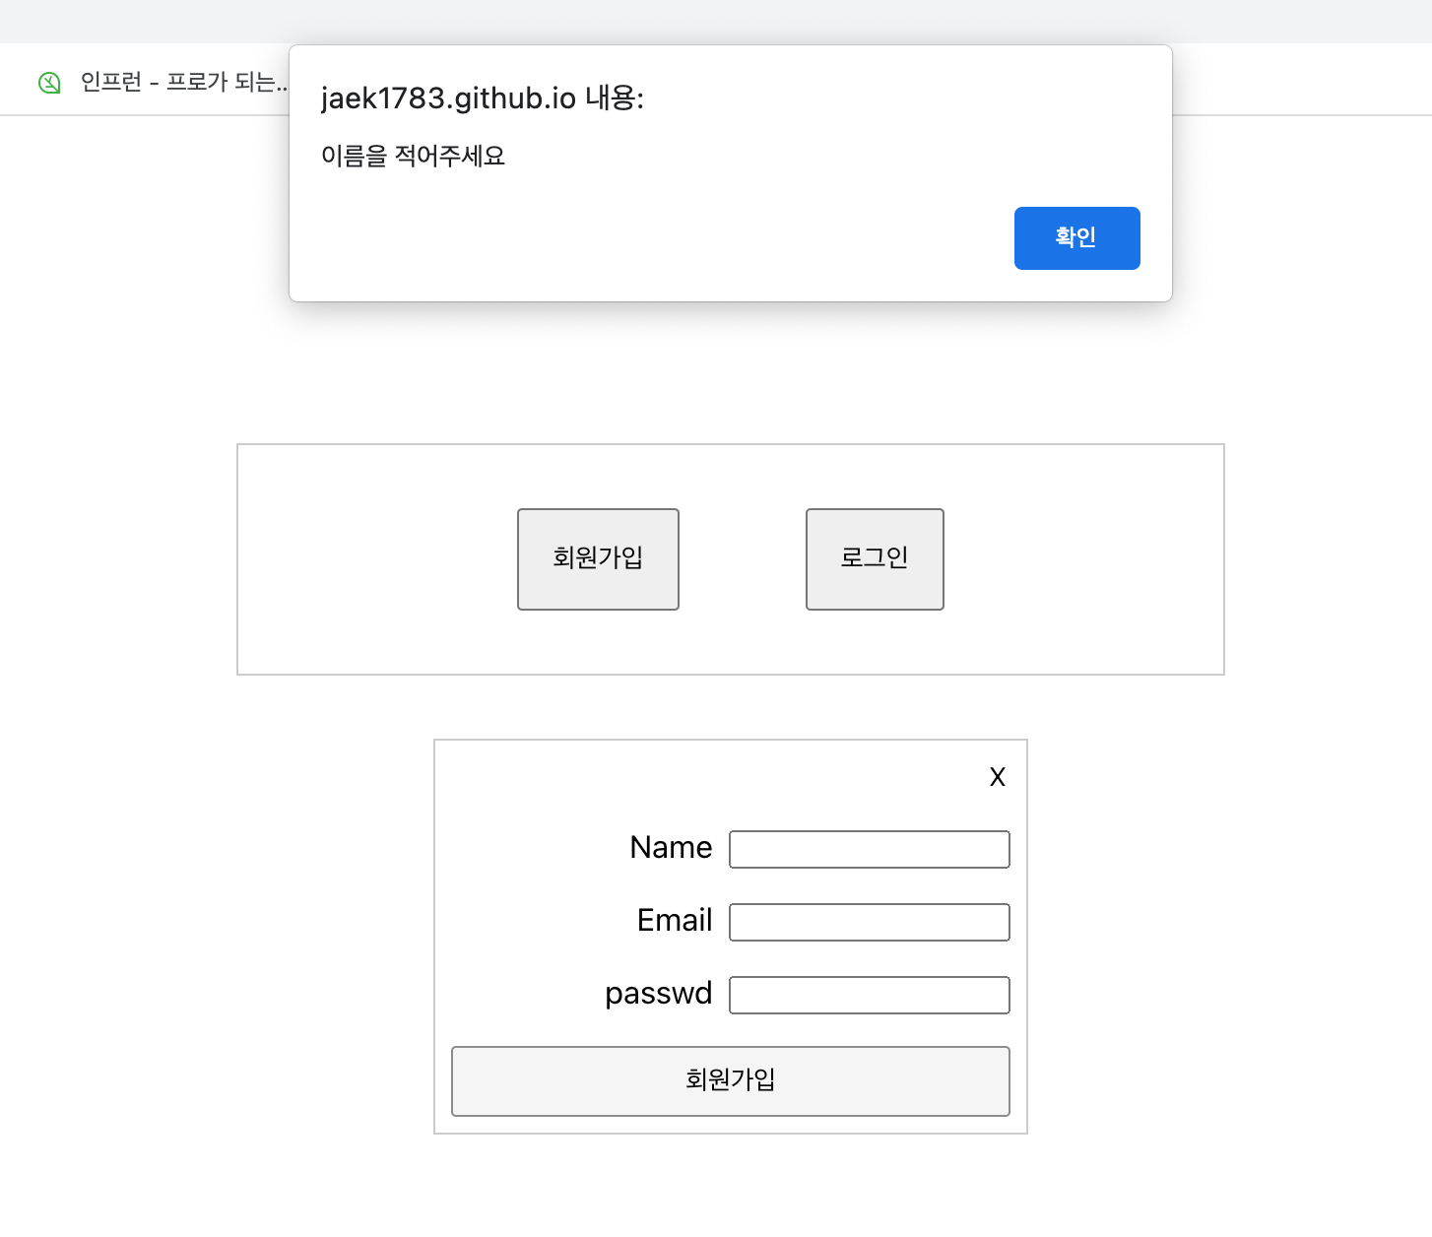The height and width of the screenshot is (1237, 1432).
Task: Focus the Name input field
Action: click(x=868, y=848)
